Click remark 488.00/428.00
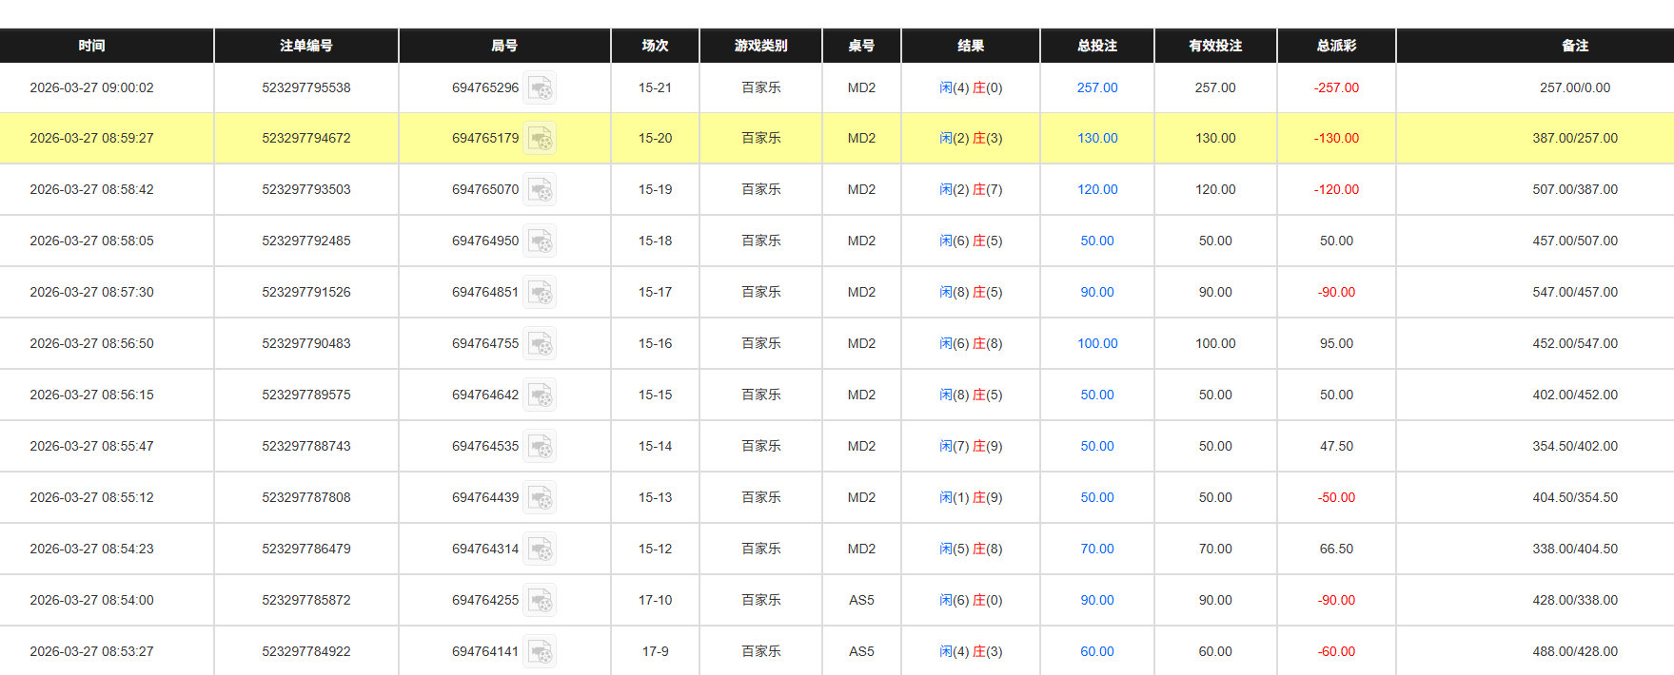1674x675 pixels. (1575, 651)
